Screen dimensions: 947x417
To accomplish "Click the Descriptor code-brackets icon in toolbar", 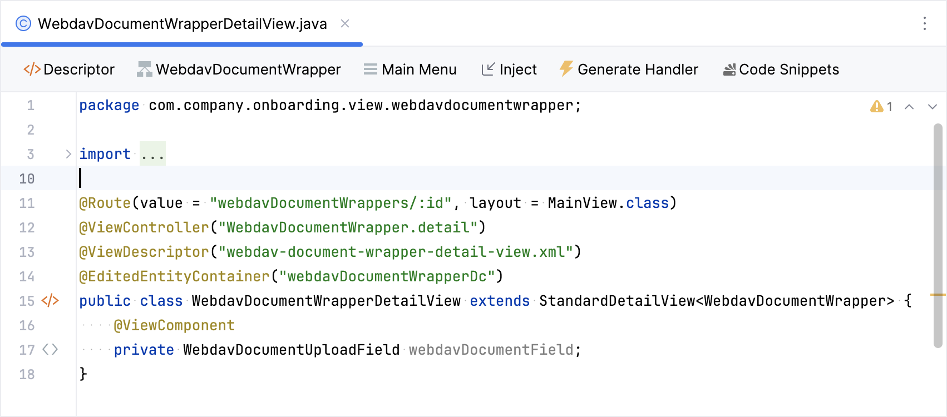I will pos(32,69).
